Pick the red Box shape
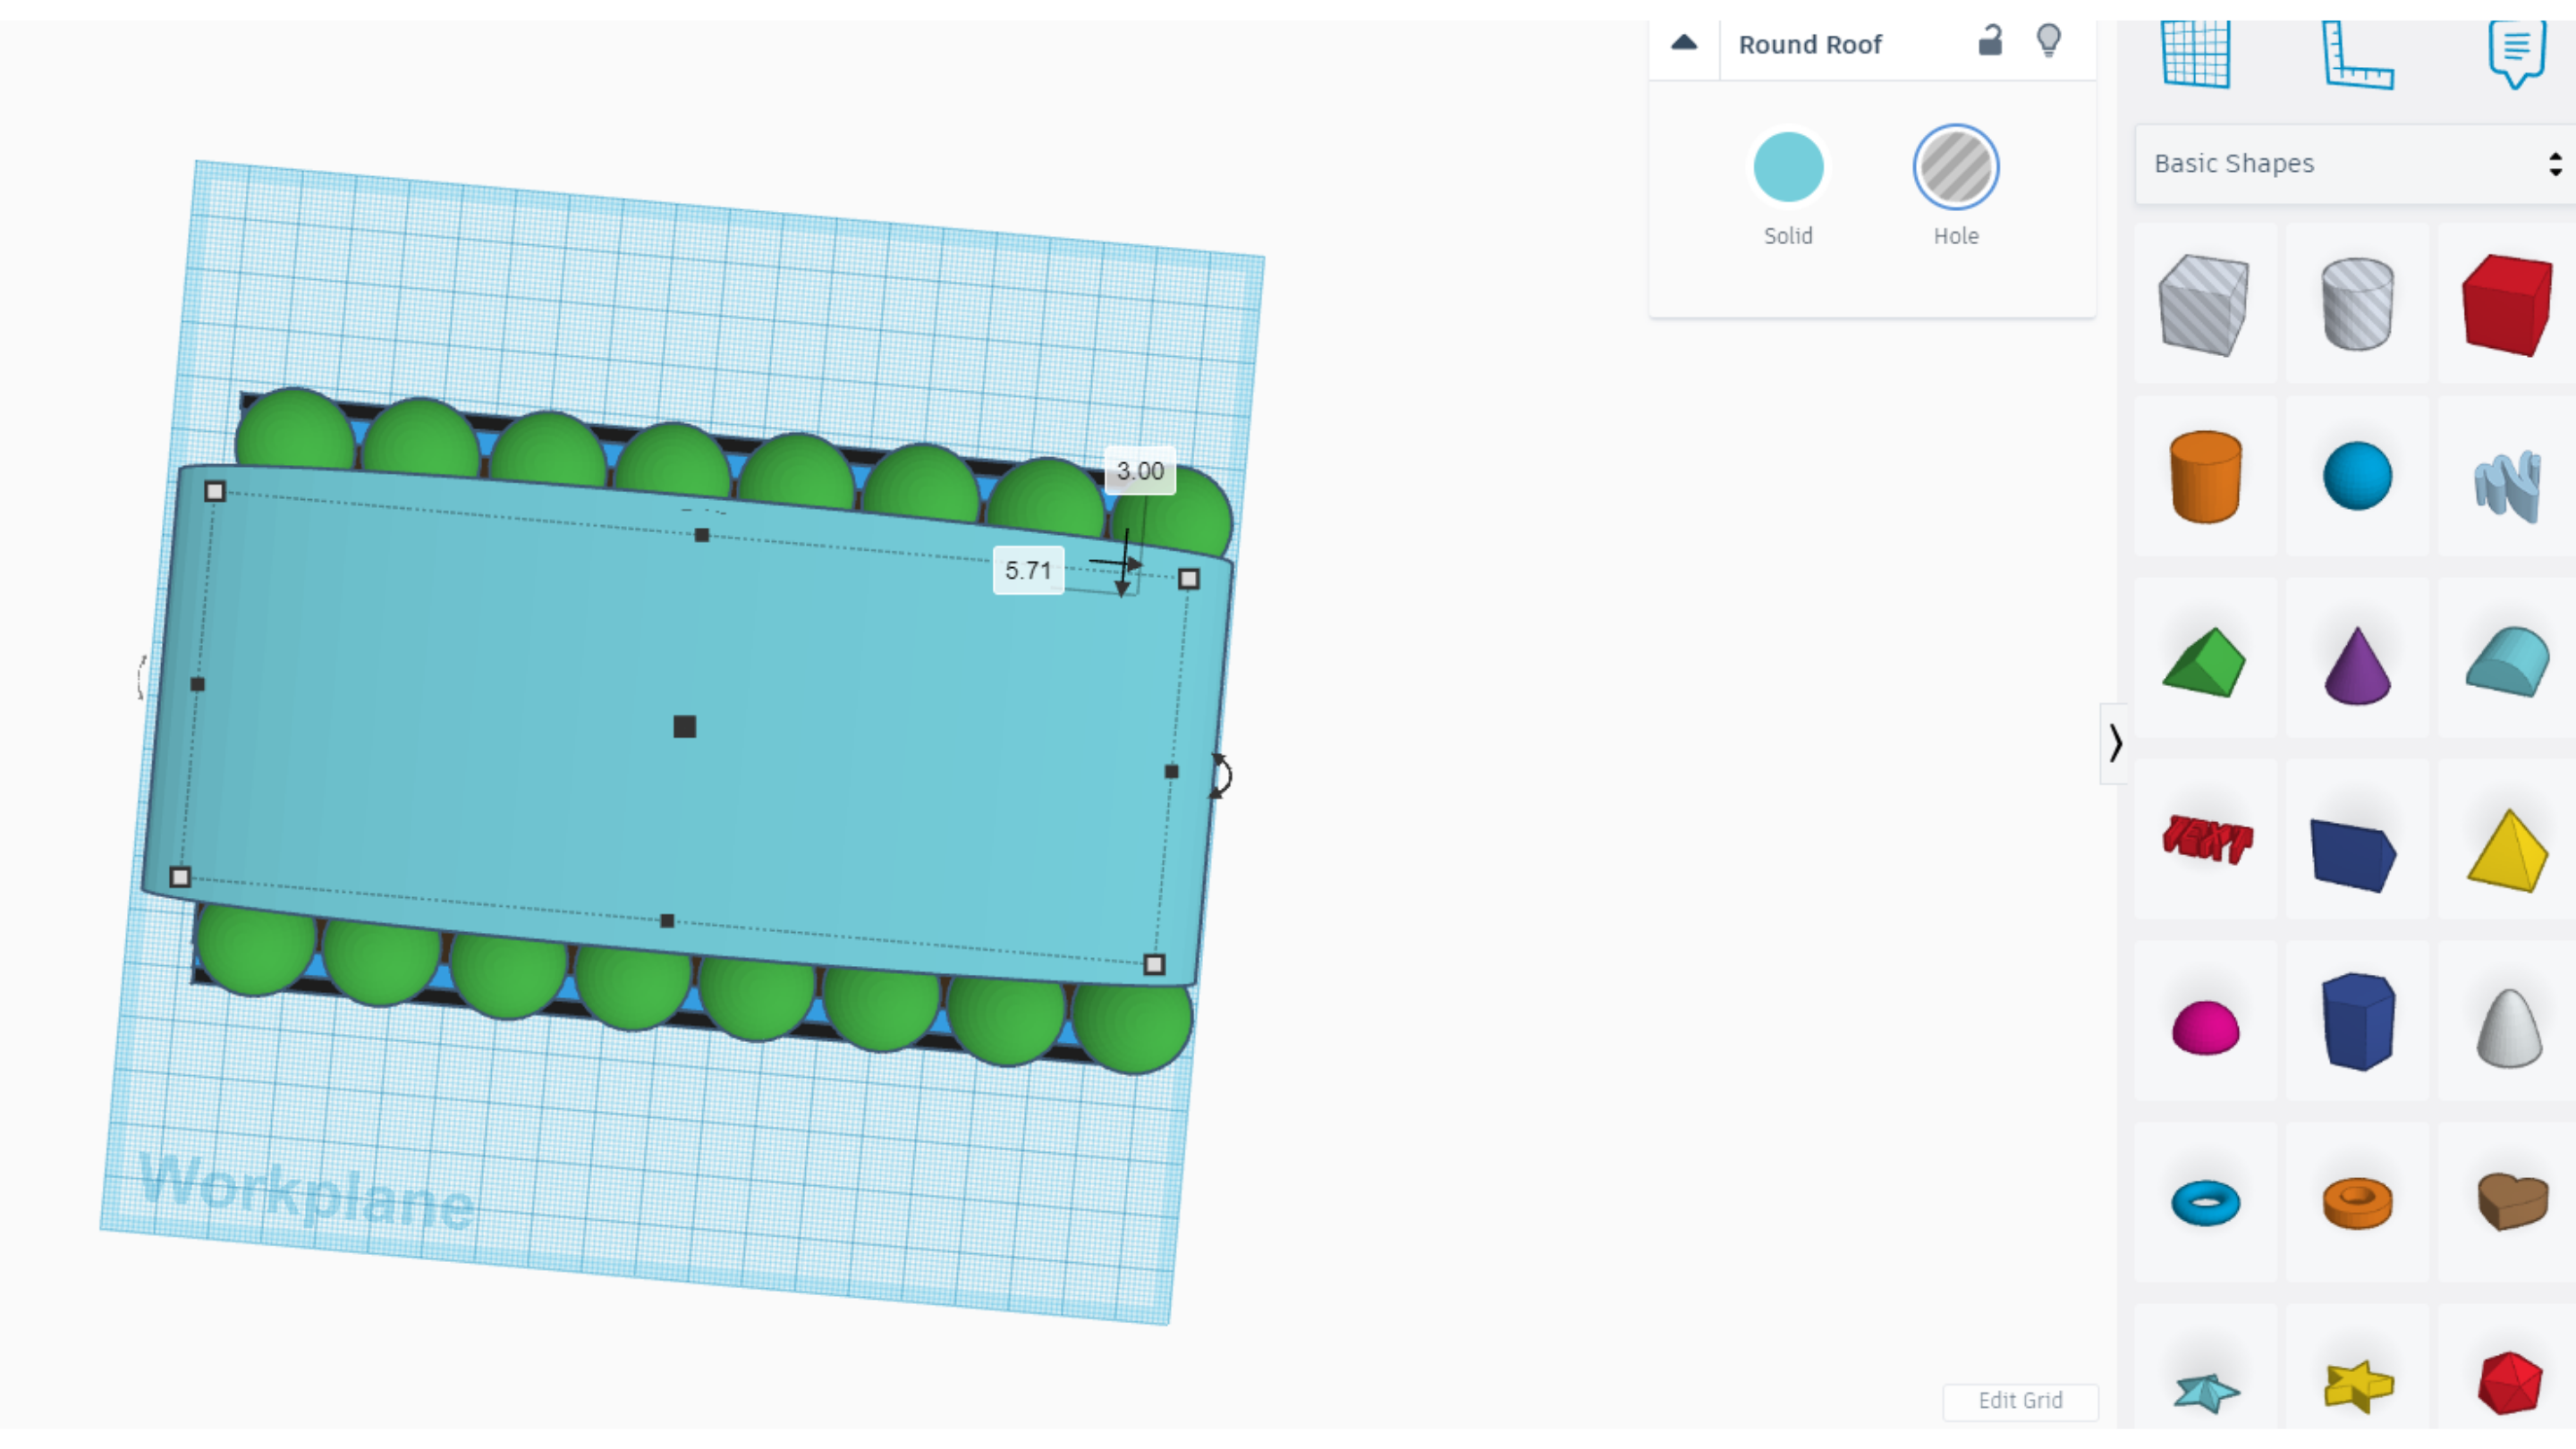Screen dimensions: 2576x1449 tap(2506, 304)
